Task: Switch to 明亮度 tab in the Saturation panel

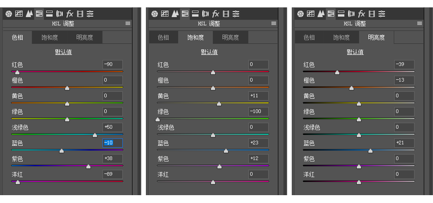Action: pyautogui.click(x=231, y=37)
